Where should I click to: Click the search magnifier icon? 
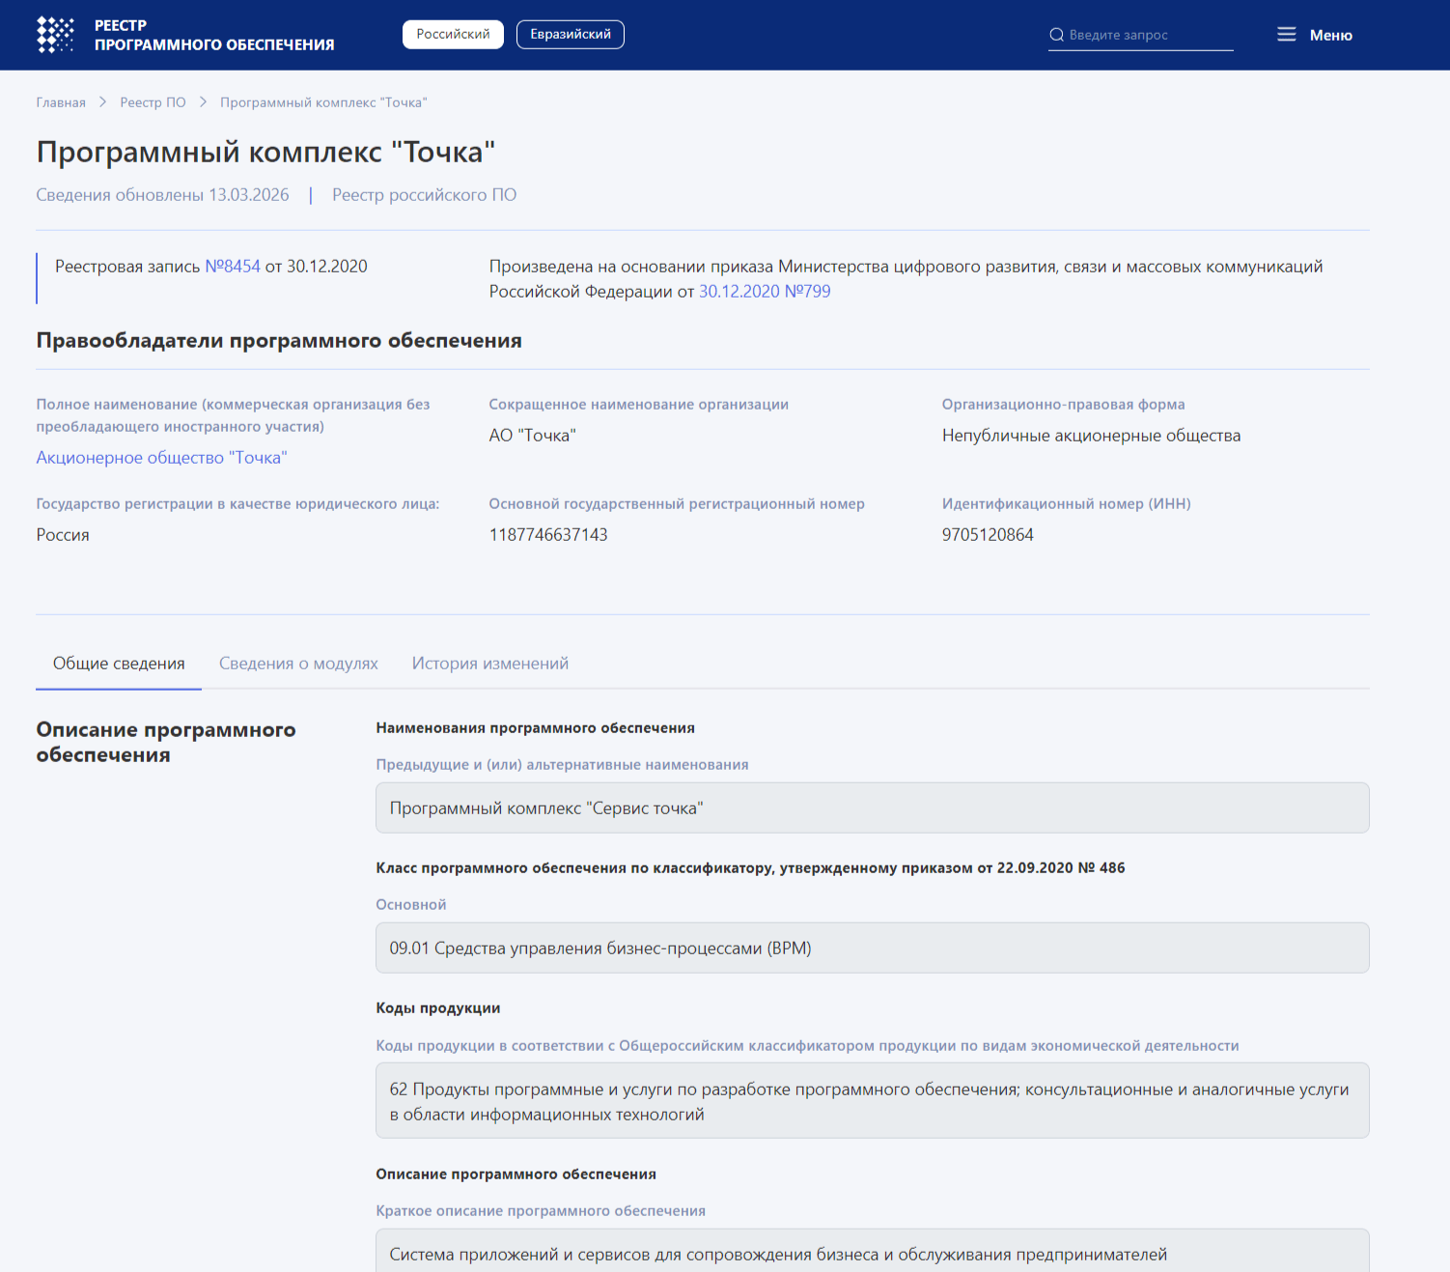pos(1056,35)
